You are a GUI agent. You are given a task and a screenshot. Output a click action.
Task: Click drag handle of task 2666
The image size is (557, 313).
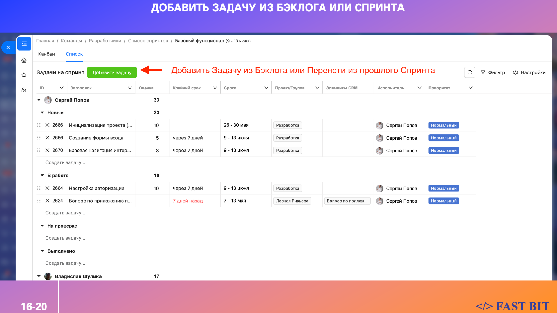pos(39,138)
